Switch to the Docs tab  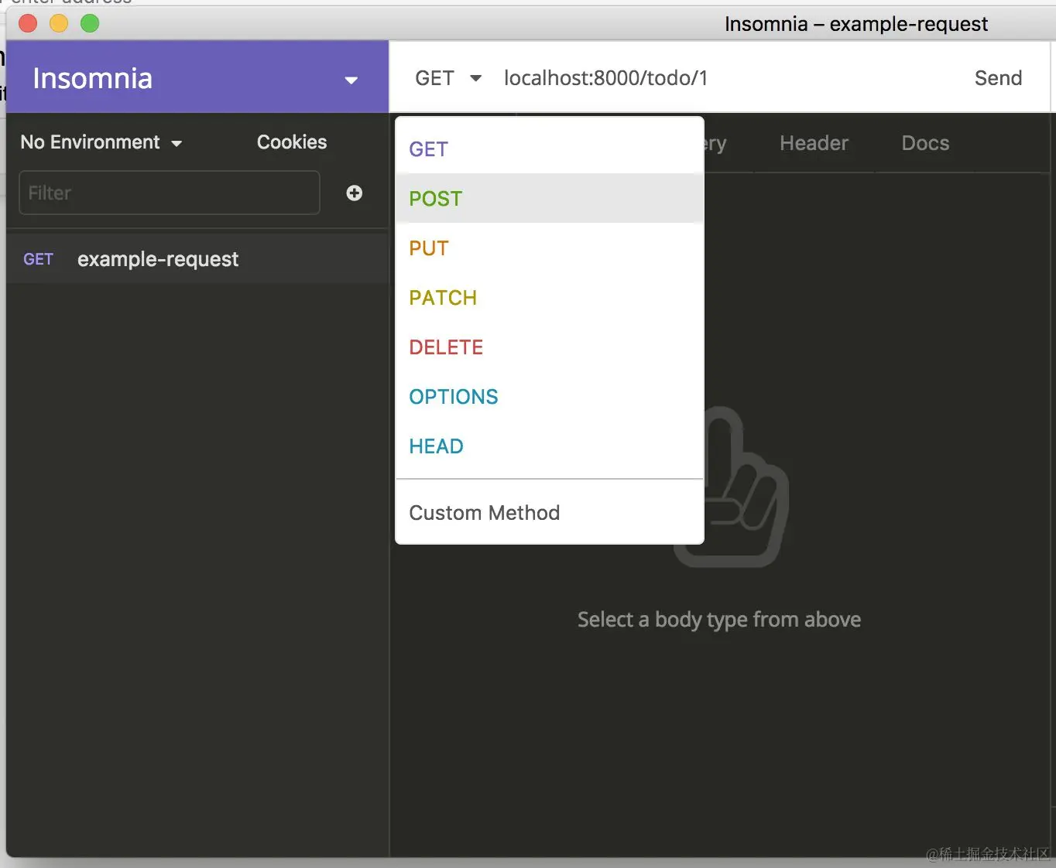tap(925, 143)
